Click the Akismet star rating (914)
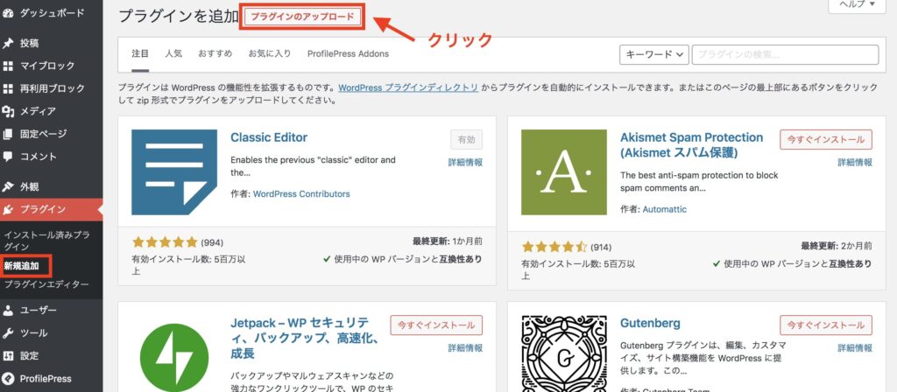The width and height of the screenshot is (897, 392). click(x=554, y=248)
